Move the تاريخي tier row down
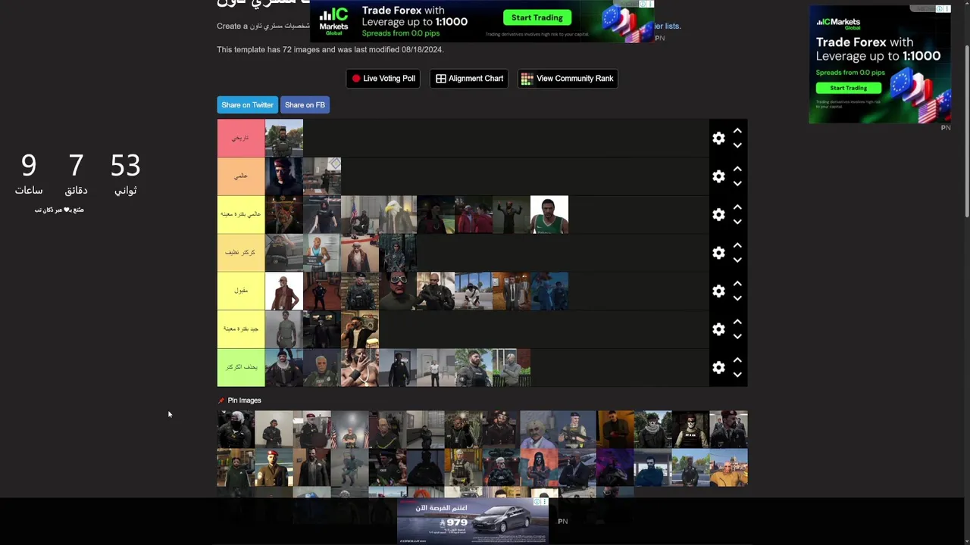This screenshot has height=545, width=970. (737, 145)
